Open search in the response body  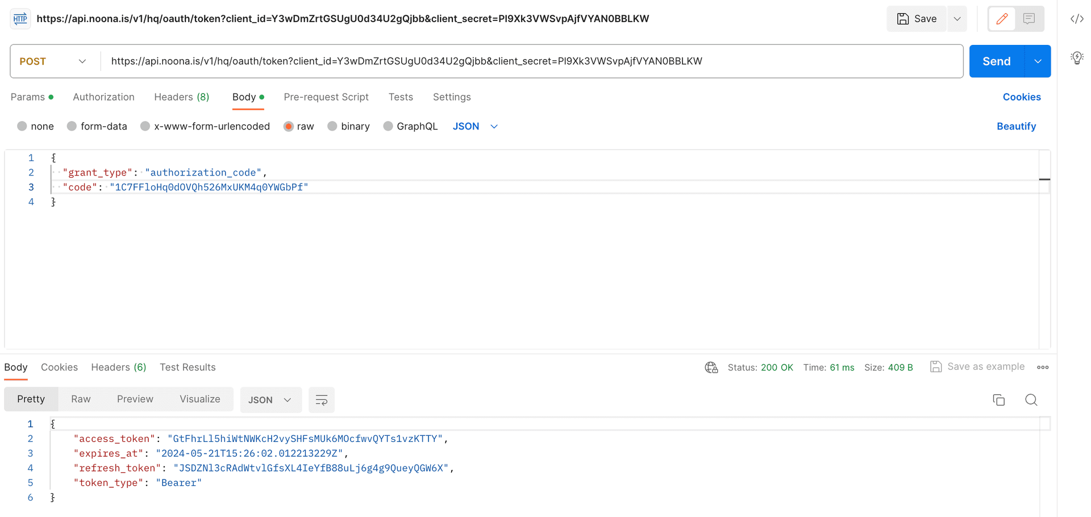pyautogui.click(x=1031, y=399)
